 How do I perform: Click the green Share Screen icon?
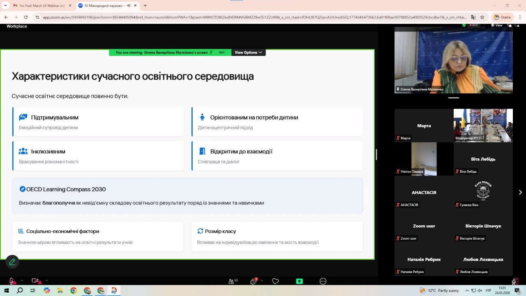tap(299, 281)
